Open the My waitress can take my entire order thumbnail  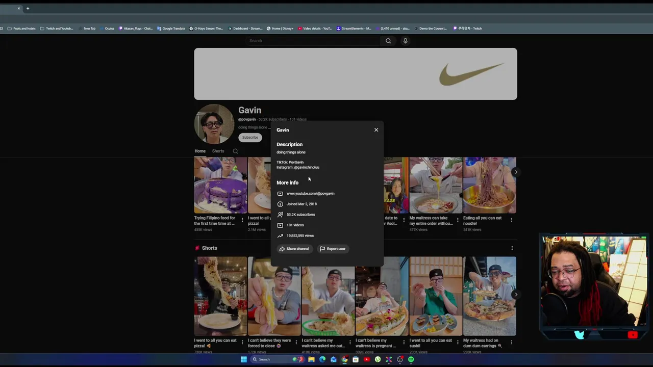436,185
